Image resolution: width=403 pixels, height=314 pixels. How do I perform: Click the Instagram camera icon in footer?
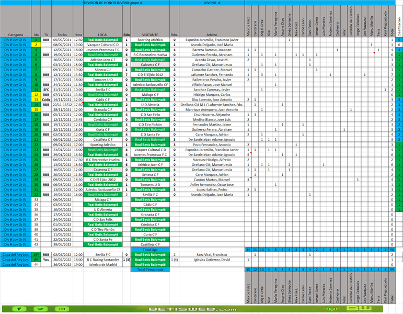click(62, 309)
